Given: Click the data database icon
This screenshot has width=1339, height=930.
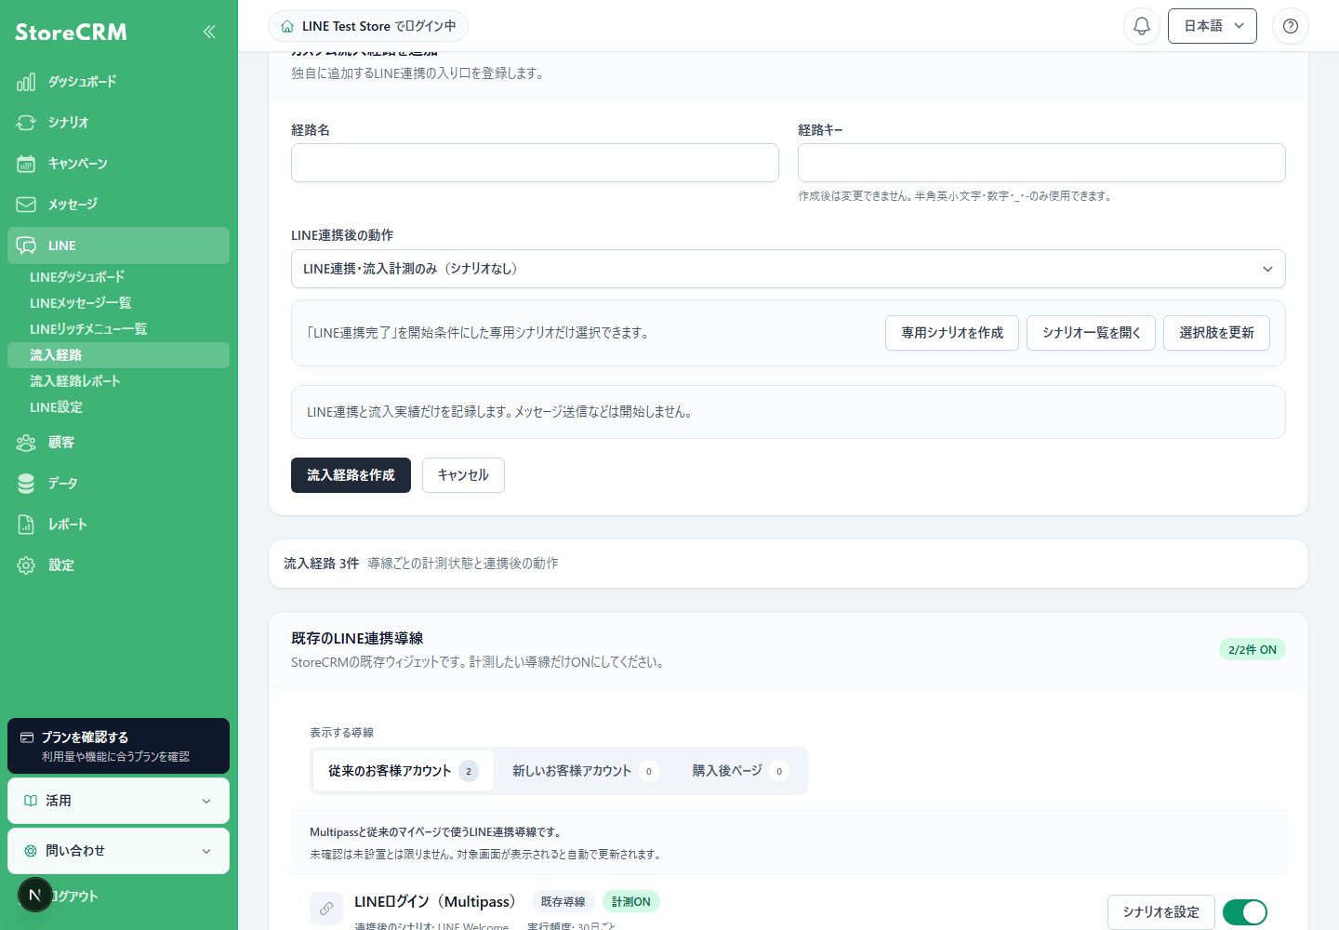Looking at the screenshot, I should tap(26, 484).
